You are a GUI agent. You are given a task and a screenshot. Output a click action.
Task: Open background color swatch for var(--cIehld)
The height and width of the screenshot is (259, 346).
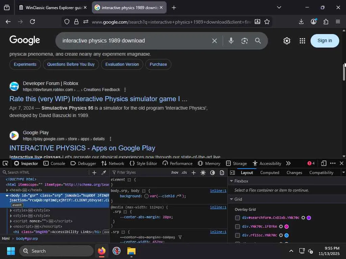pyautogui.click(x=146, y=196)
